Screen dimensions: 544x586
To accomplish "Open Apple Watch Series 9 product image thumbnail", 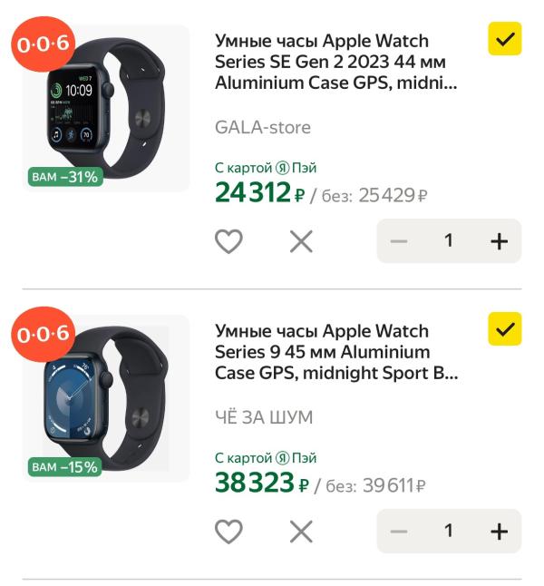I will coord(106,398).
